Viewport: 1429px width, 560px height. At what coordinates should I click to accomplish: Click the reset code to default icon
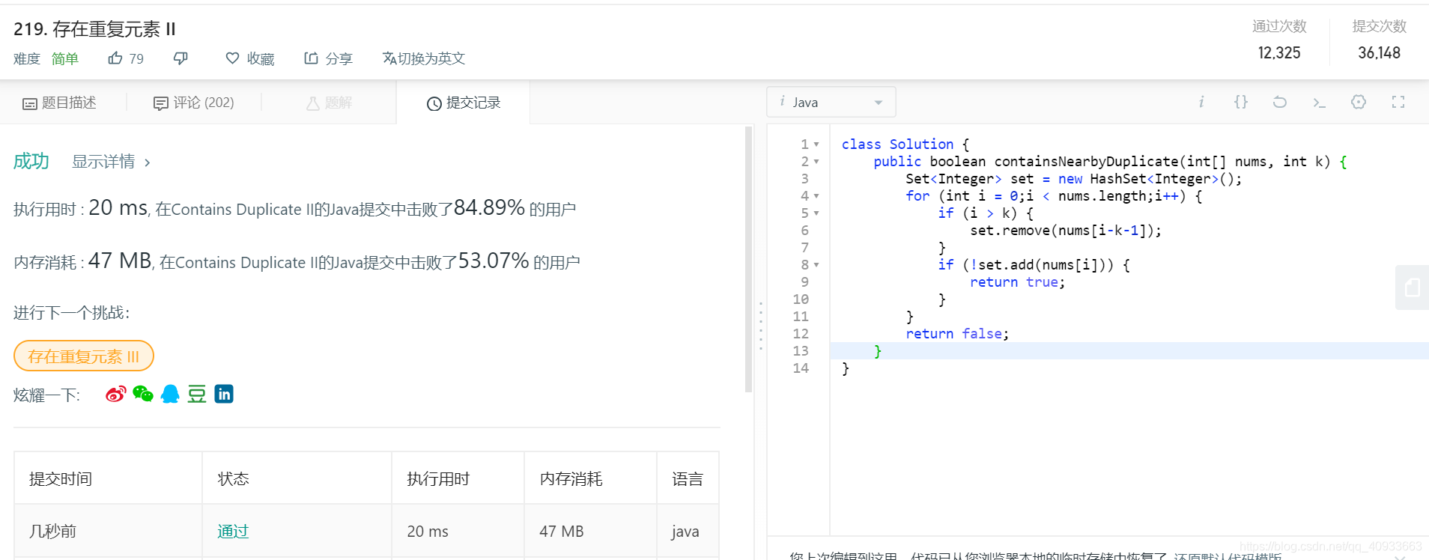point(1280,102)
